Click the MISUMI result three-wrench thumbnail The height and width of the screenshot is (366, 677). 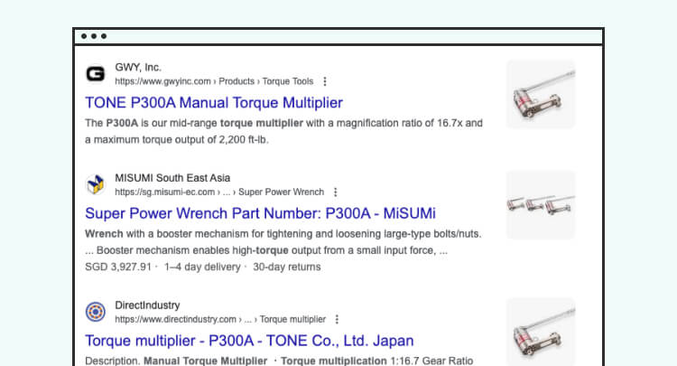click(x=541, y=205)
